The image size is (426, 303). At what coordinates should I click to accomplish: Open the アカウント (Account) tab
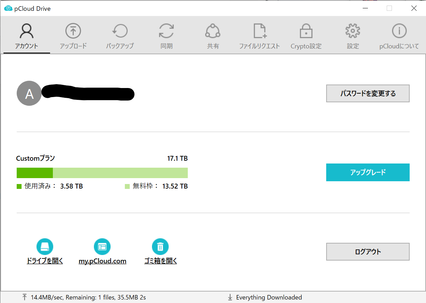(x=26, y=36)
